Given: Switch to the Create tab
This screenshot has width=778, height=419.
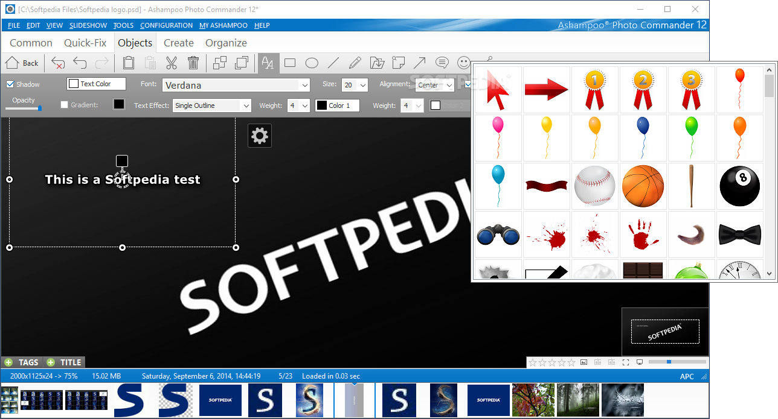Looking at the screenshot, I should pyautogui.click(x=179, y=43).
